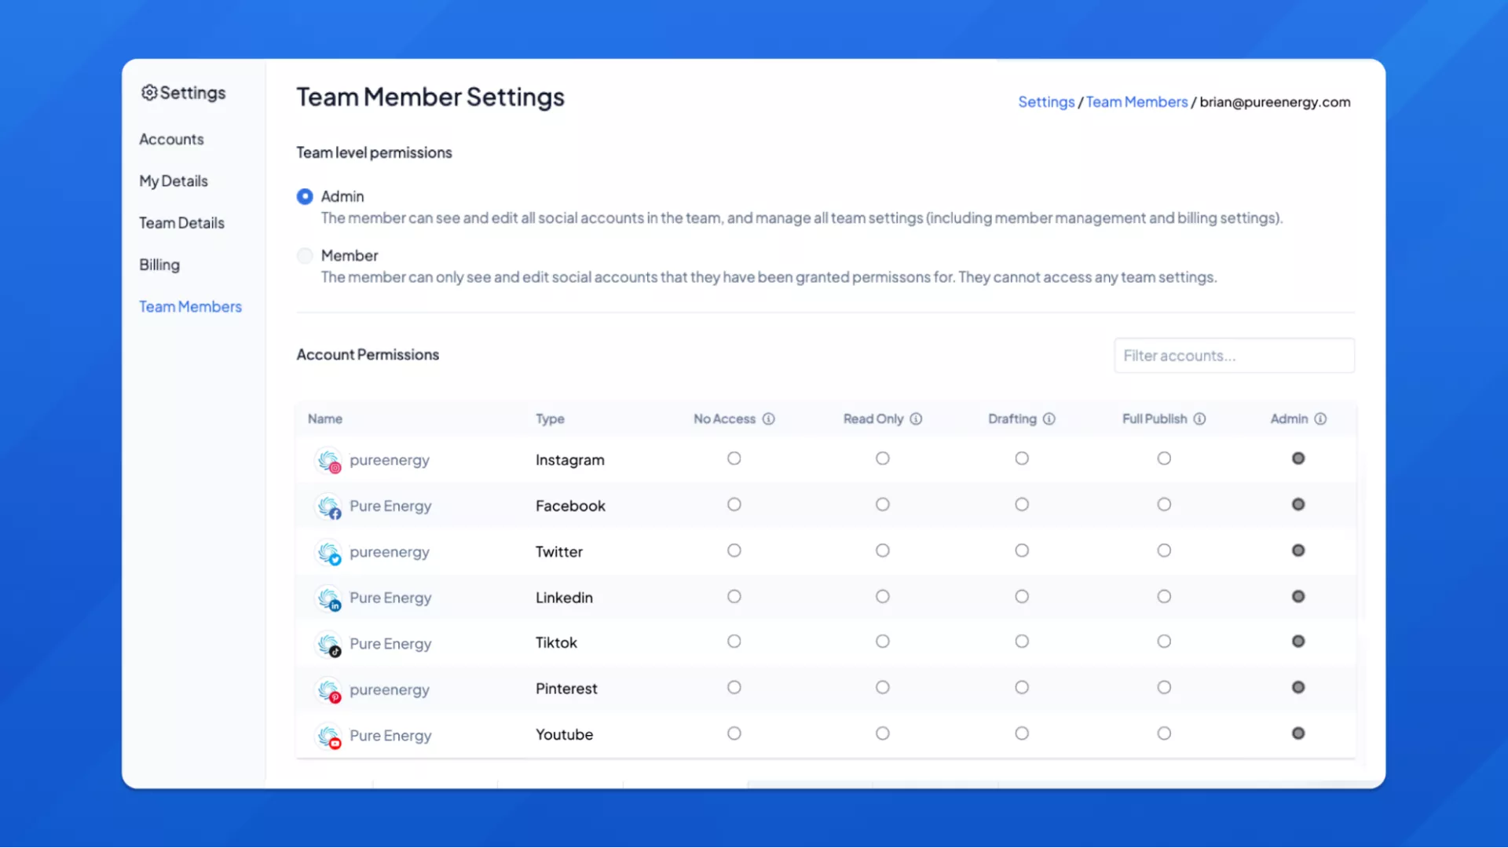Click the Full Publish info icon

click(x=1199, y=419)
